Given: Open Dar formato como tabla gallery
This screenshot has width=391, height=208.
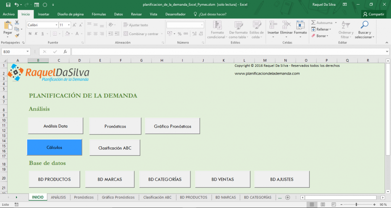Looking at the screenshot, I should click(238, 30).
